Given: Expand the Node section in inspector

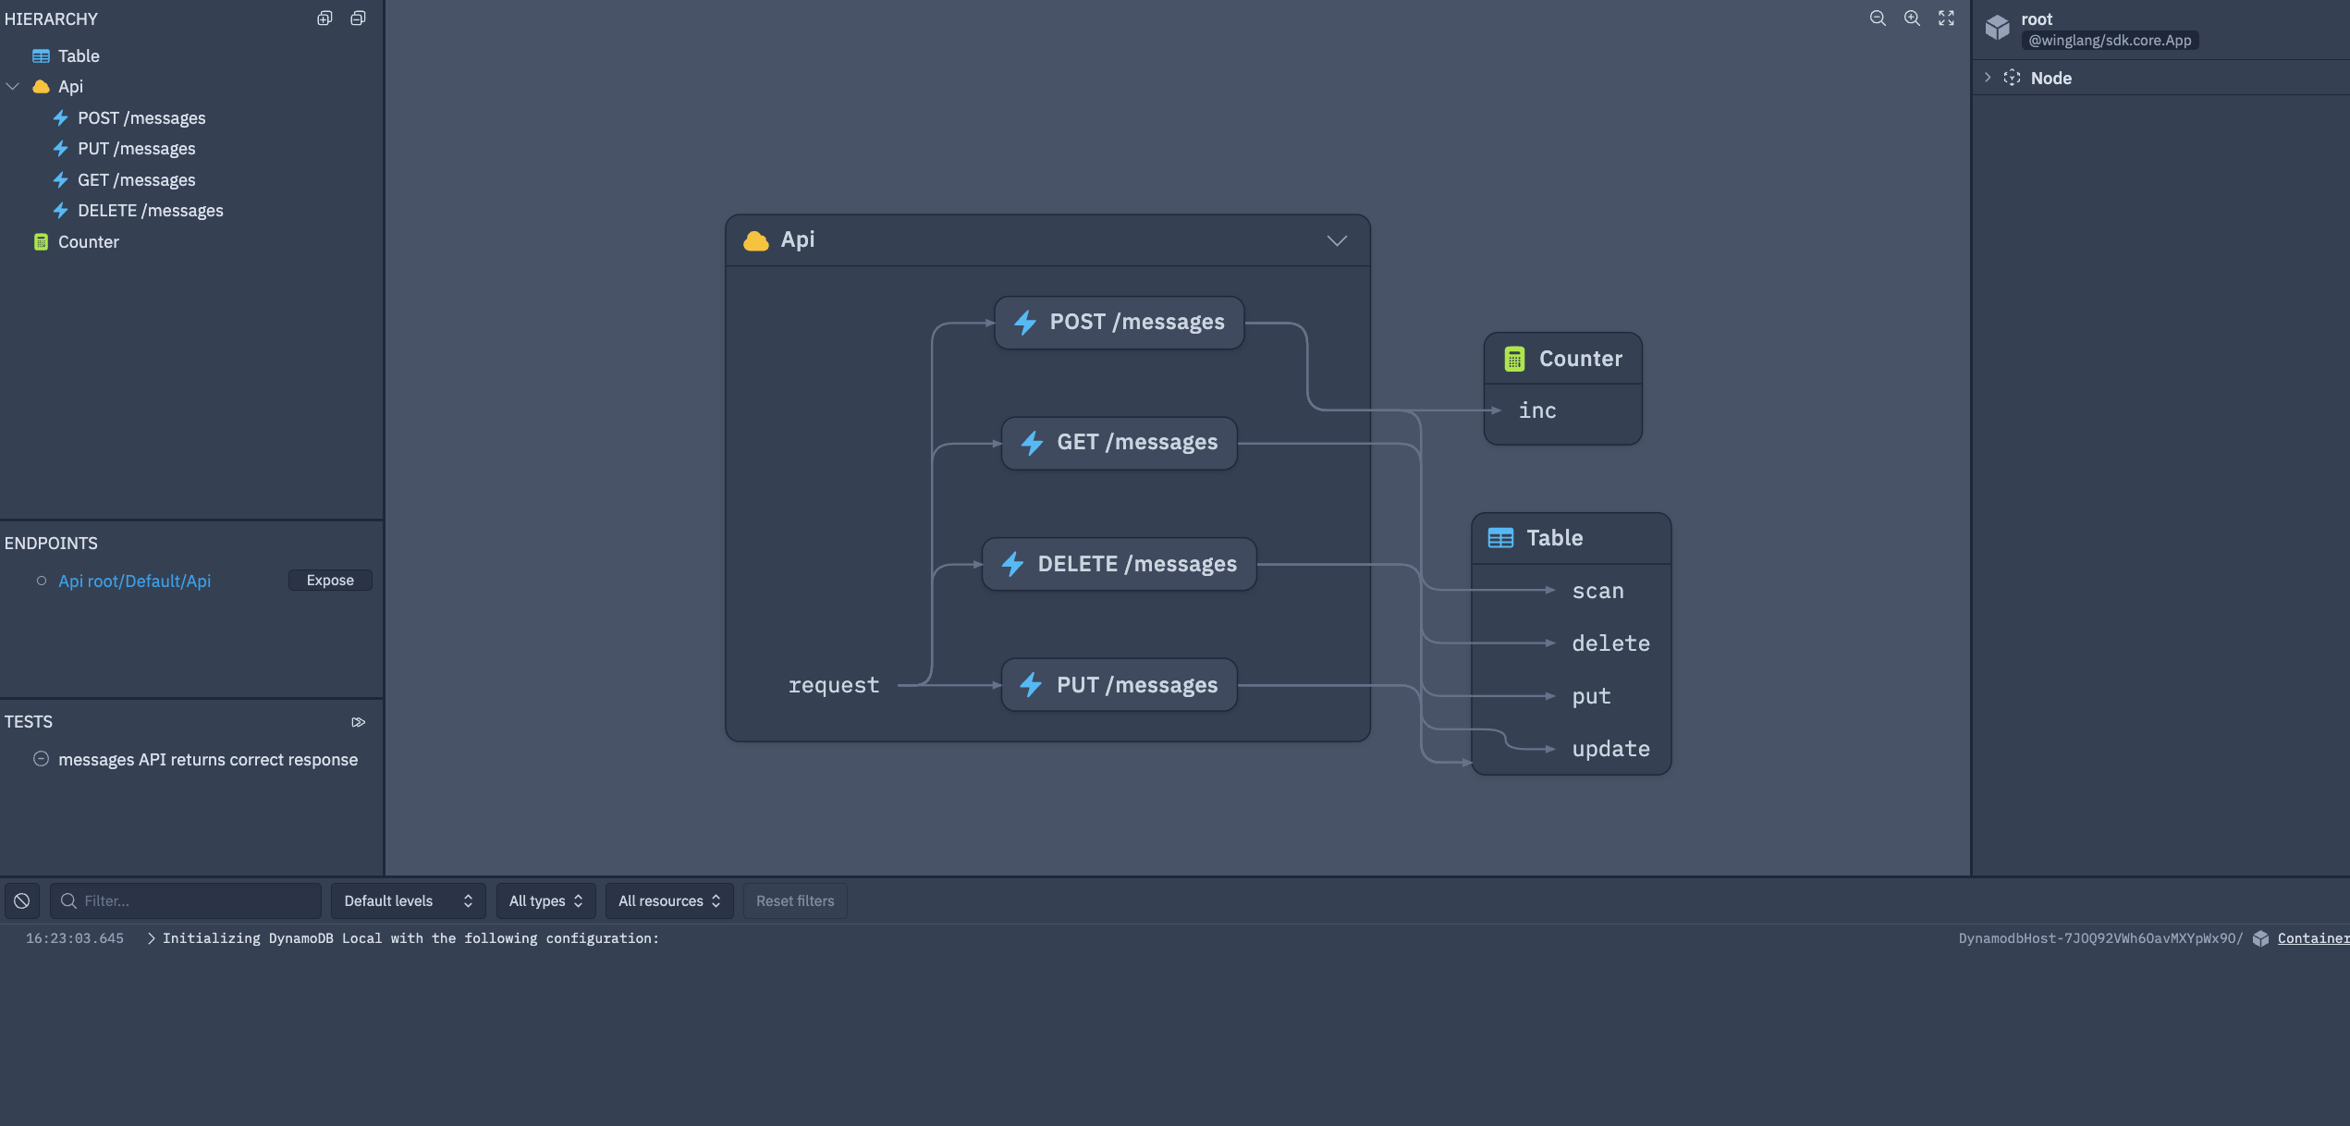Looking at the screenshot, I should click(1988, 78).
